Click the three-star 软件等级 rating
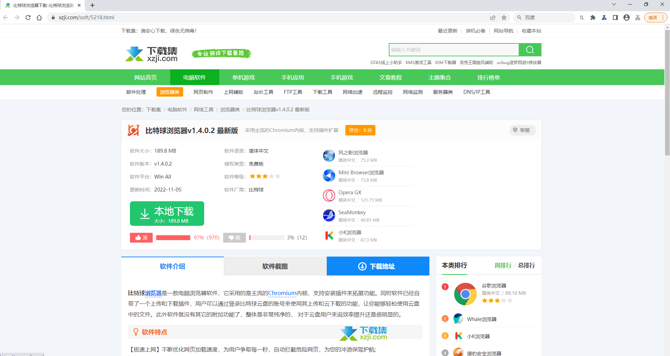Screen dimensions: 670x356 click(x=265, y=176)
